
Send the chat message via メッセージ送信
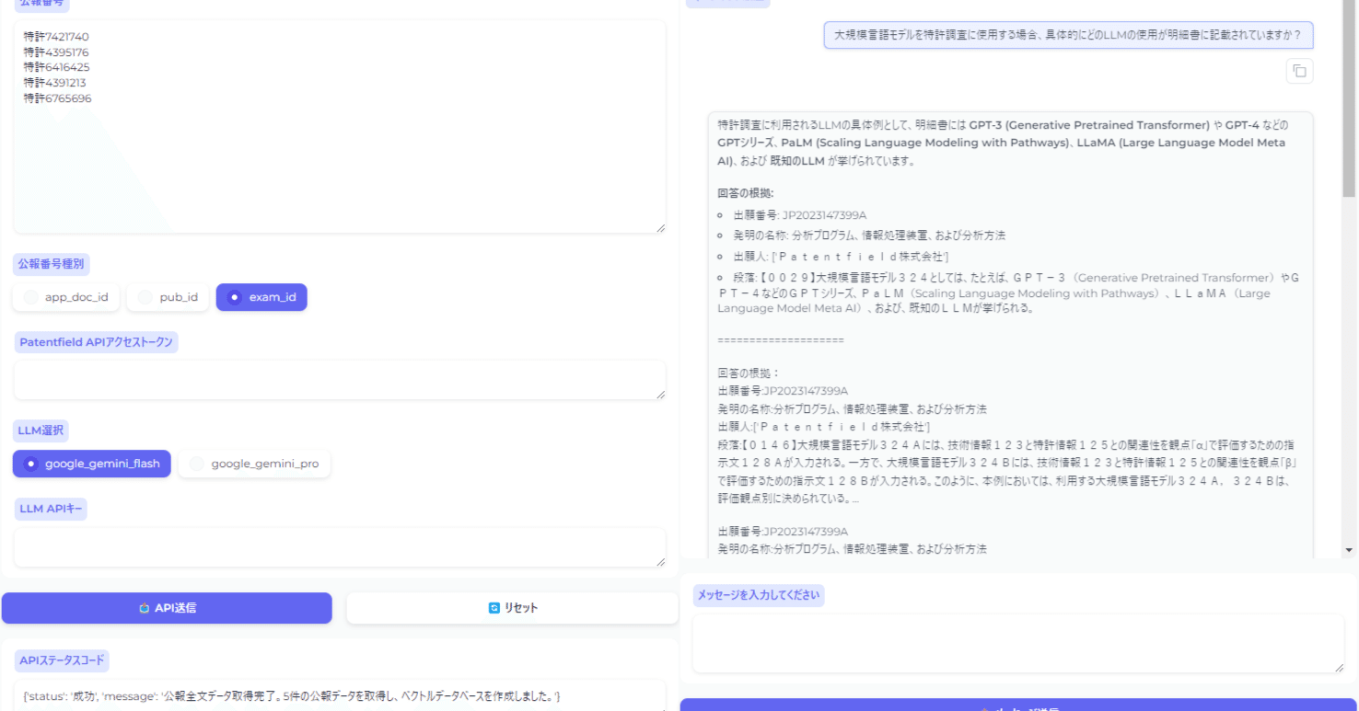coord(1019,706)
